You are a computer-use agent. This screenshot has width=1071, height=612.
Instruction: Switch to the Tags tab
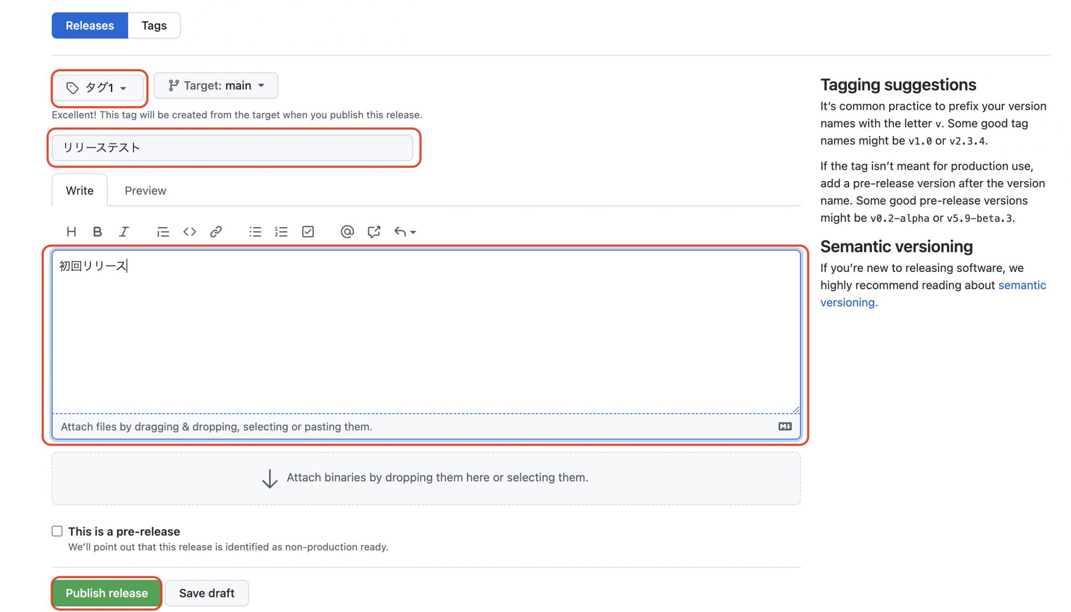point(154,25)
